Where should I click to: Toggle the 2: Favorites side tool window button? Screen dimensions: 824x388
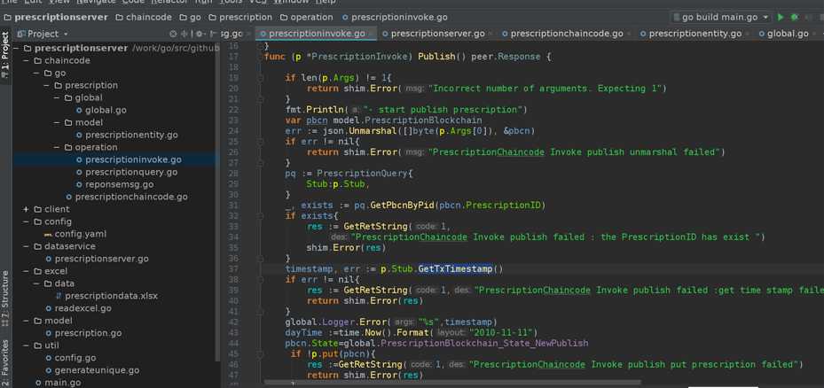point(5,363)
